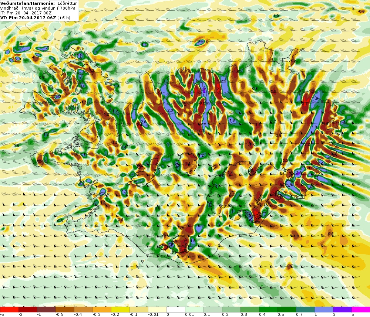Select the cream swatch starting at -0.01

coord(157,310)
